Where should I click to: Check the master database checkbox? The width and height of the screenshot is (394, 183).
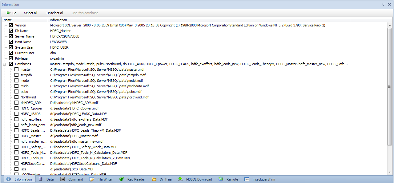click(x=17, y=70)
